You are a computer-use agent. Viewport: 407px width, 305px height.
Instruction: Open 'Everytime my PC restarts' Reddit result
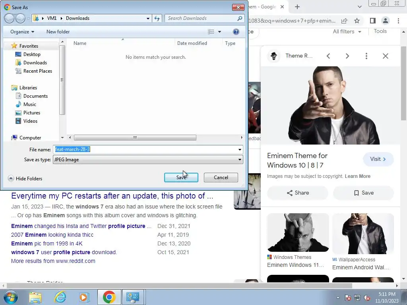[112, 196]
